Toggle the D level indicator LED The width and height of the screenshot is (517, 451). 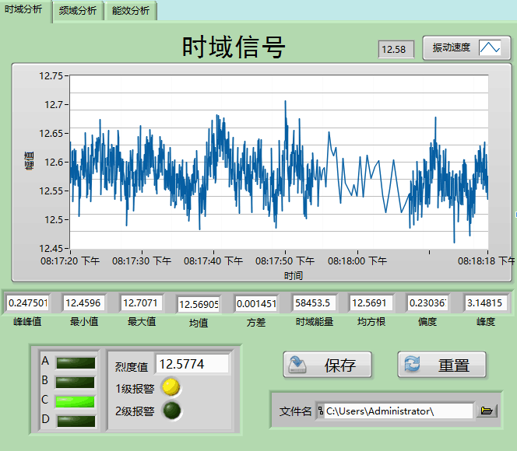tap(76, 421)
